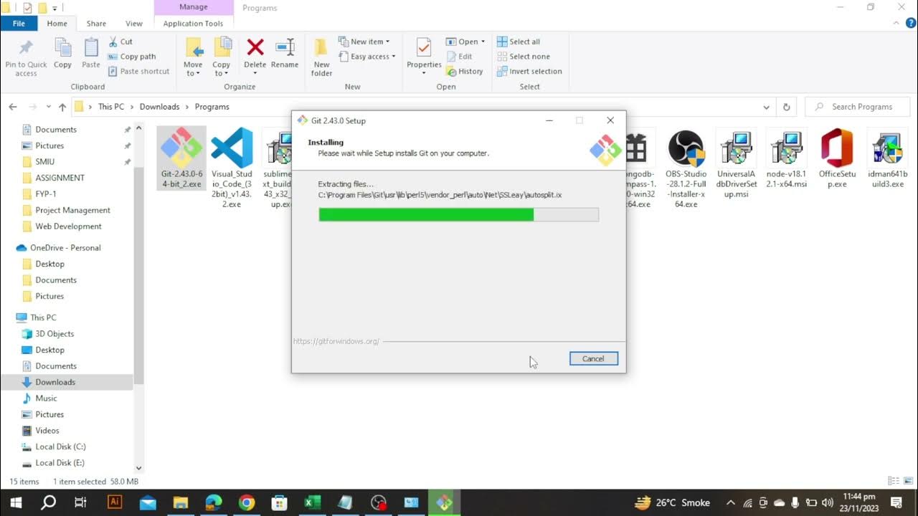
Task: Switch to the Application Tools tab
Action: [193, 24]
